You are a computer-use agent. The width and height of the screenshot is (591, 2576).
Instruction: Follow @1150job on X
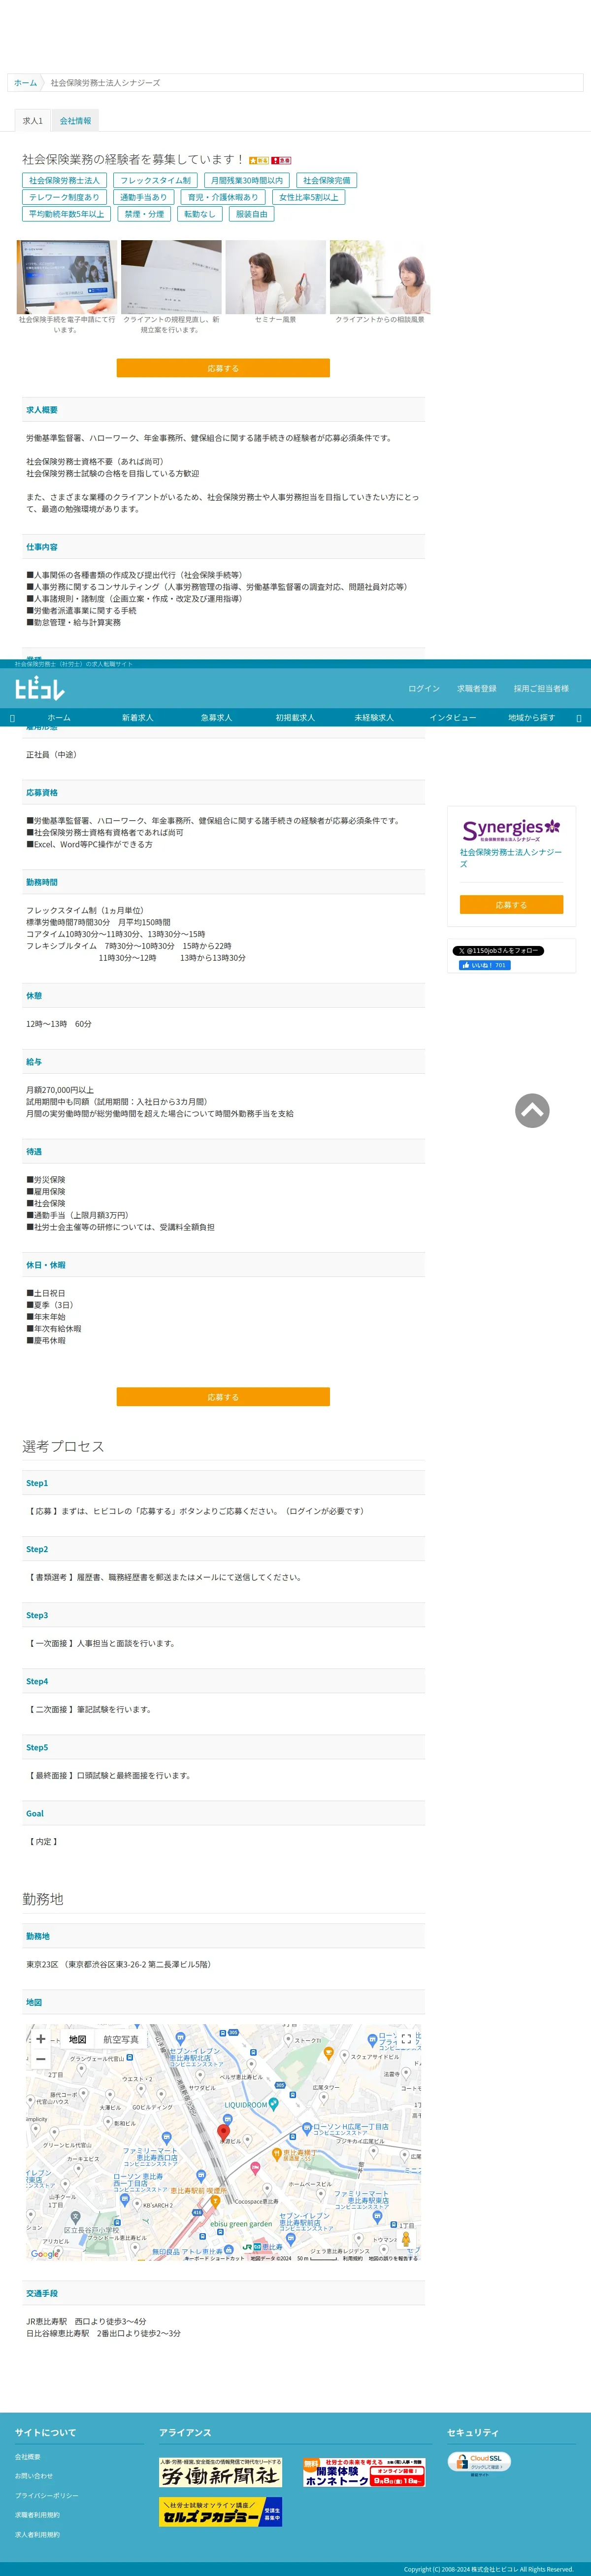(498, 951)
